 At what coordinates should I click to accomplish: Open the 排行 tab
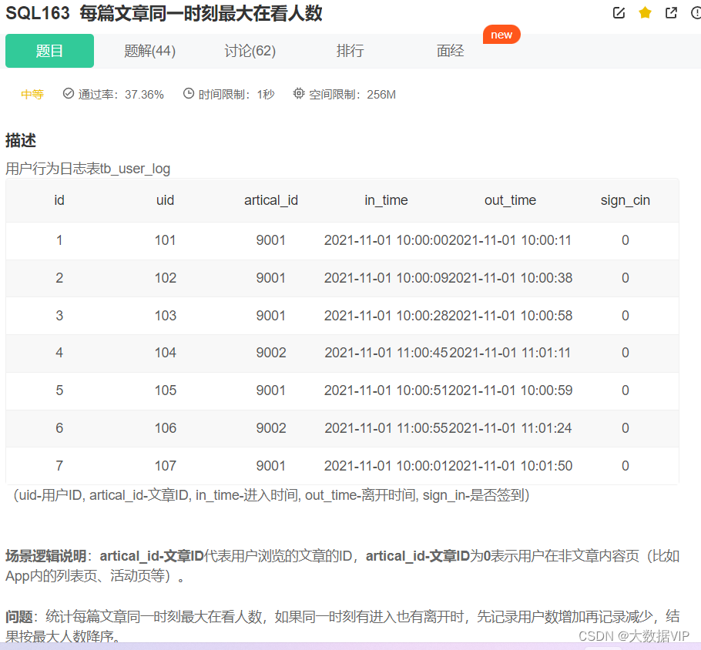click(350, 51)
